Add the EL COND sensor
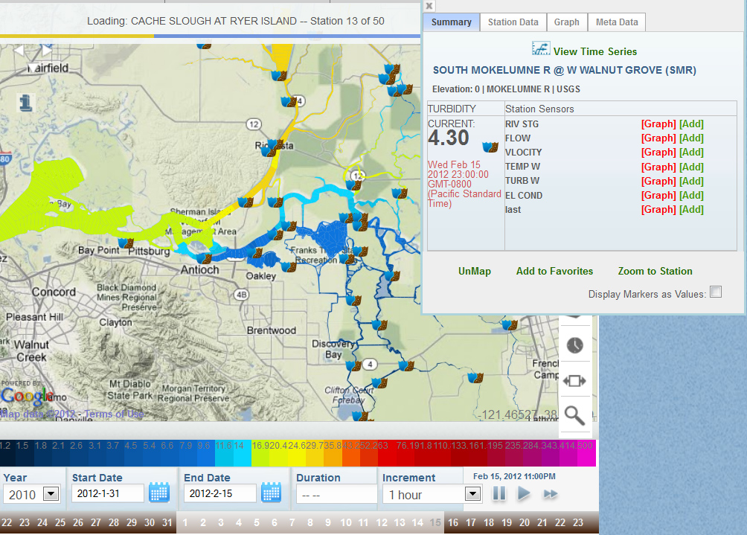Image resolution: width=747 pixels, height=535 pixels. click(691, 196)
